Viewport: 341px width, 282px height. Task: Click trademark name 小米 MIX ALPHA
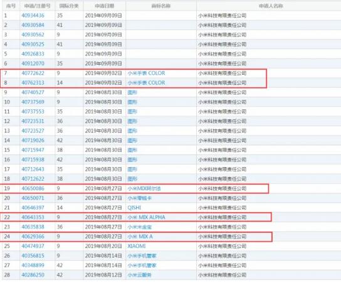[146, 217]
